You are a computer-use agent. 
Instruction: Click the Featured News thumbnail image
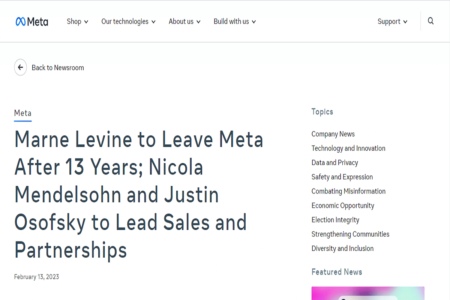(368, 293)
